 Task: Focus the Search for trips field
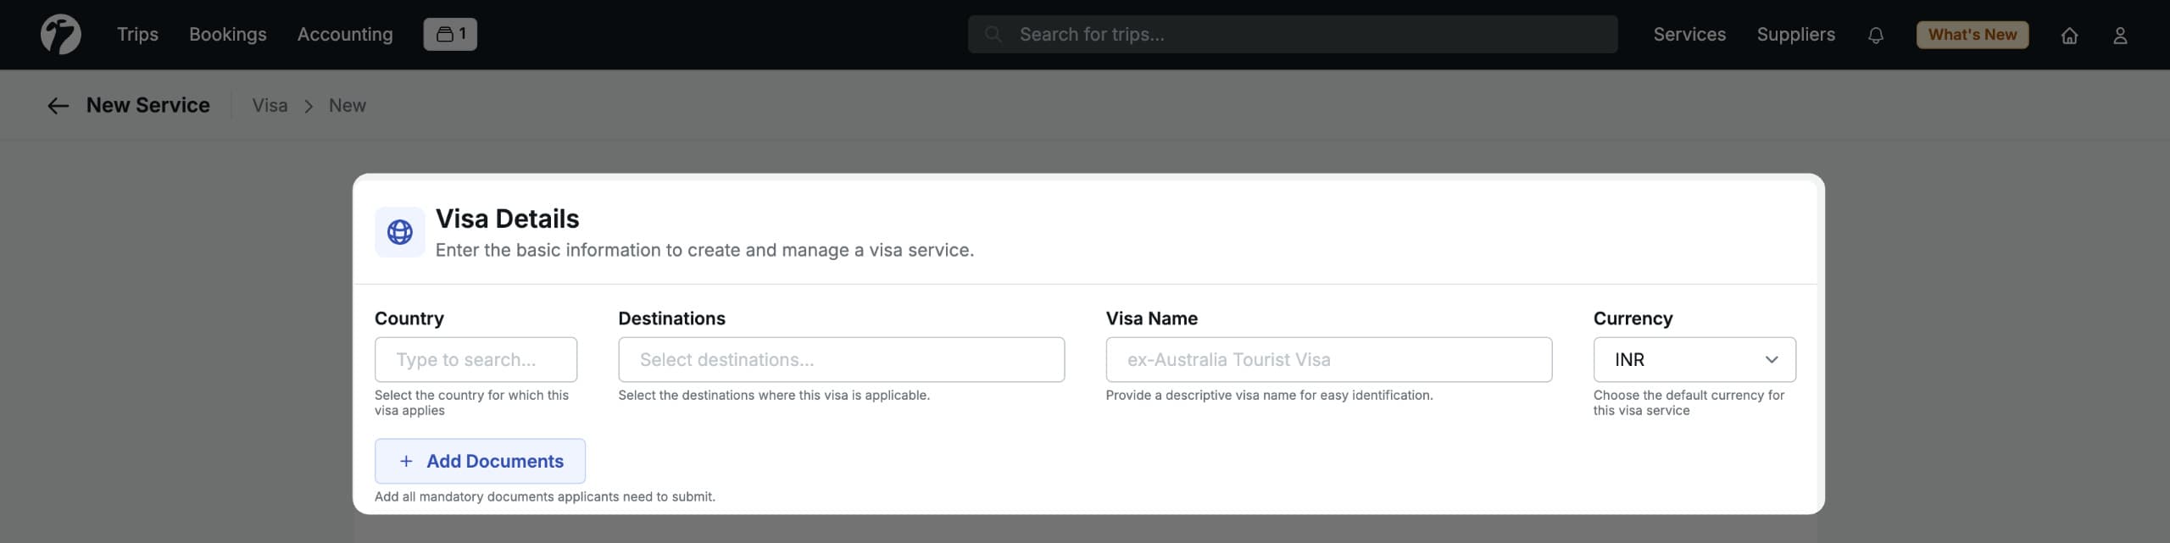click(1293, 35)
